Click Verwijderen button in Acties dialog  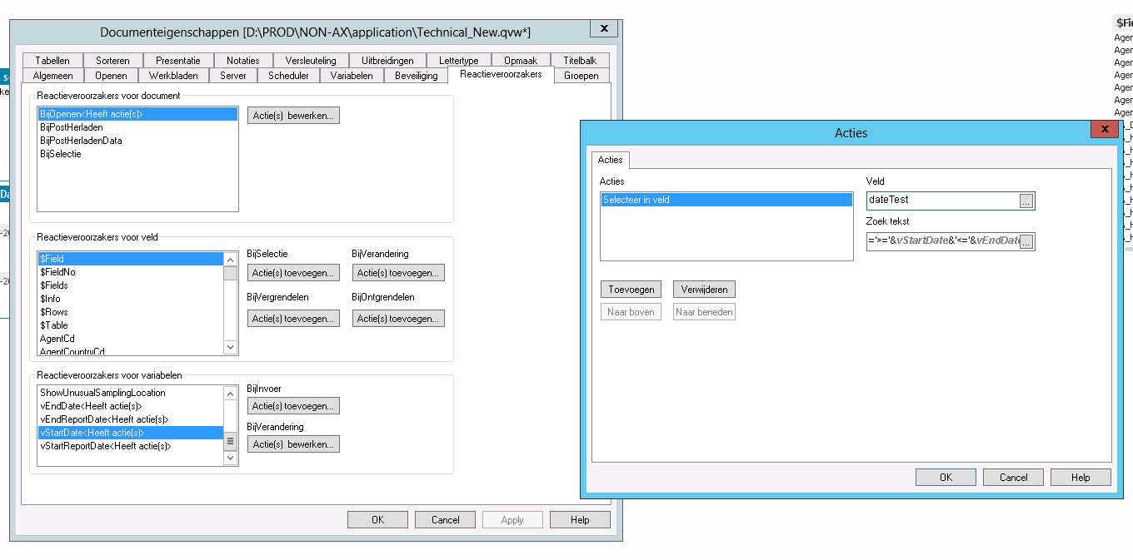705,290
